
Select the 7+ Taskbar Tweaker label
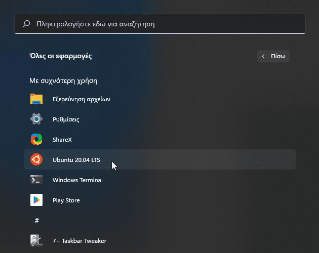[x=79, y=241]
